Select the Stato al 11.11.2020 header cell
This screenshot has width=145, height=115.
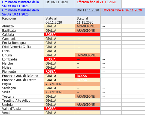(x=87, y=20)
